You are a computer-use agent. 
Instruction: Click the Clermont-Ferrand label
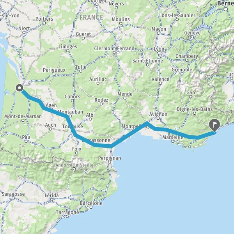click(x=114, y=48)
